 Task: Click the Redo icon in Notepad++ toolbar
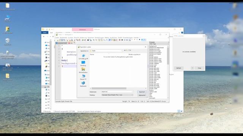(x=85, y=40)
